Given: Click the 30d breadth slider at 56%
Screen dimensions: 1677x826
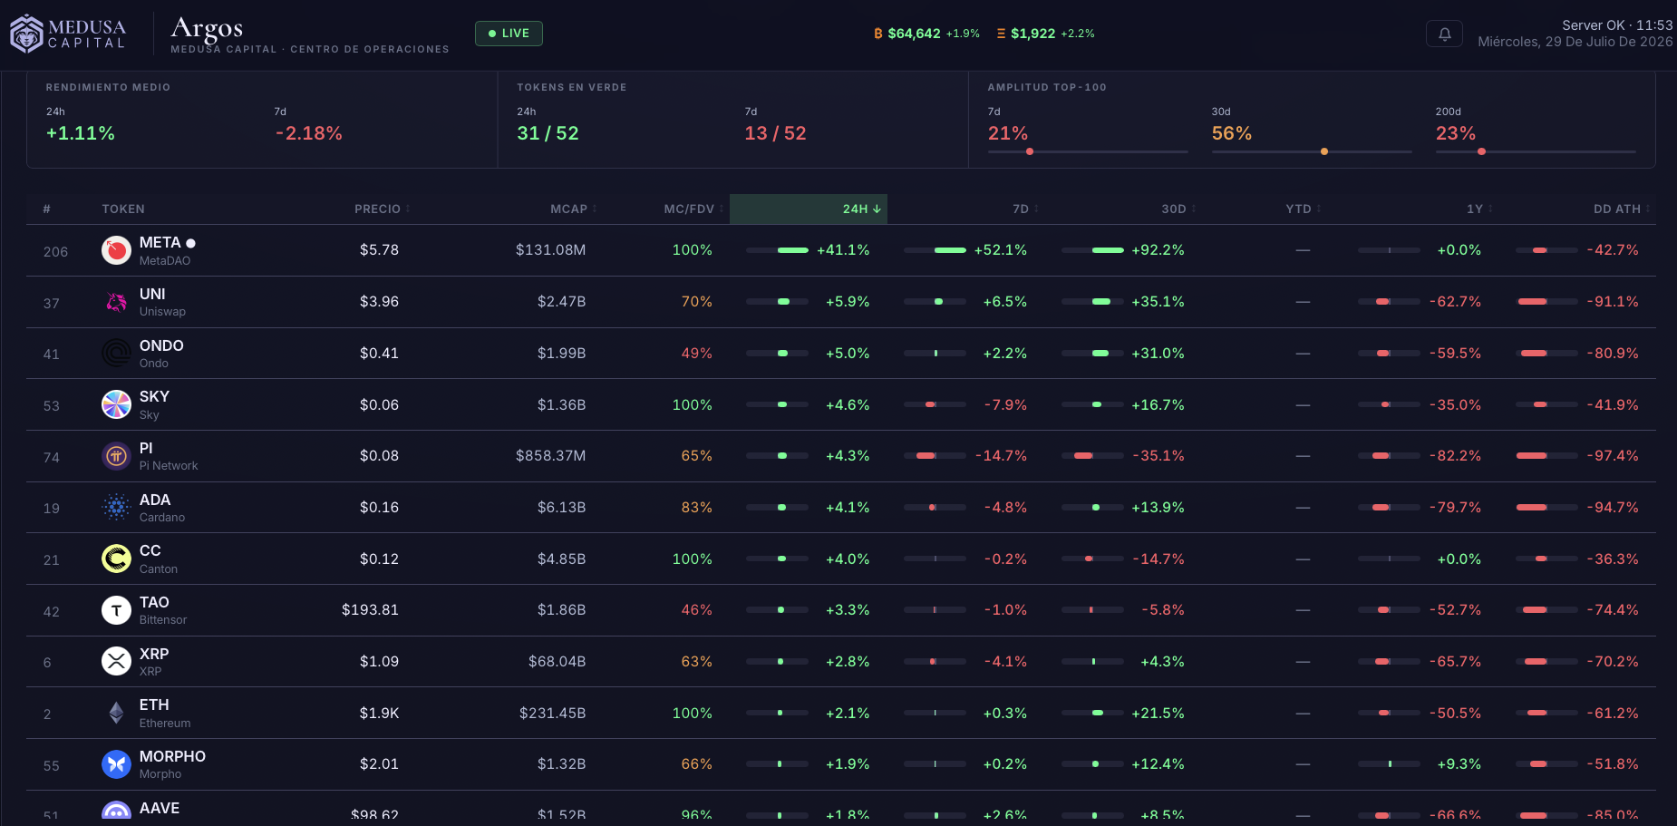Looking at the screenshot, I should click(1312, 151).
